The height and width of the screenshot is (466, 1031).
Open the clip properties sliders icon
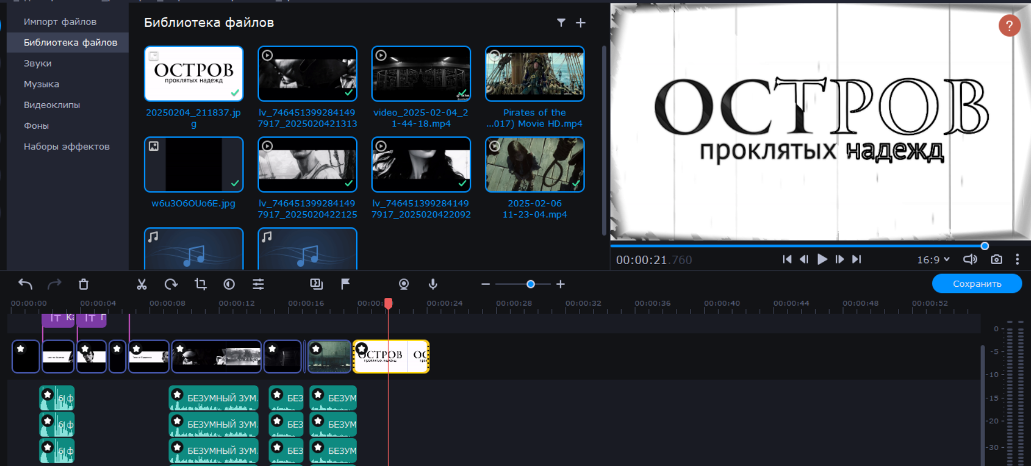tap(258, 285)
